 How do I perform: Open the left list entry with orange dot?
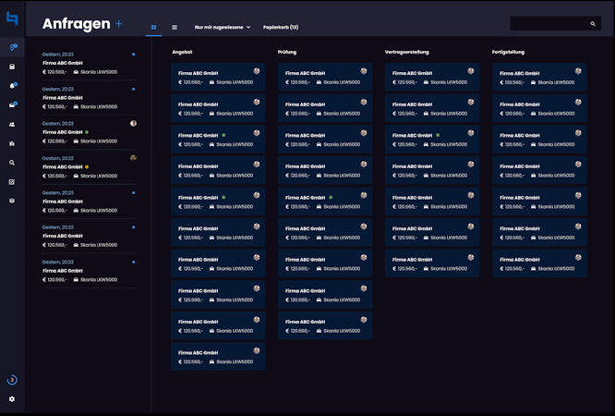[x=90, y=167]
